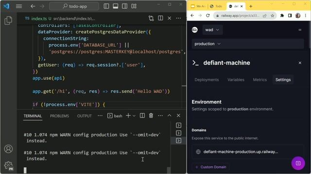Click the todo-app command search box

[x=74, y=6]
